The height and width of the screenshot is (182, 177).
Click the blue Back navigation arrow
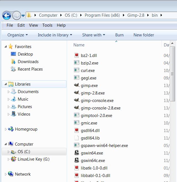pyautogui.click(x=7, y=15)
